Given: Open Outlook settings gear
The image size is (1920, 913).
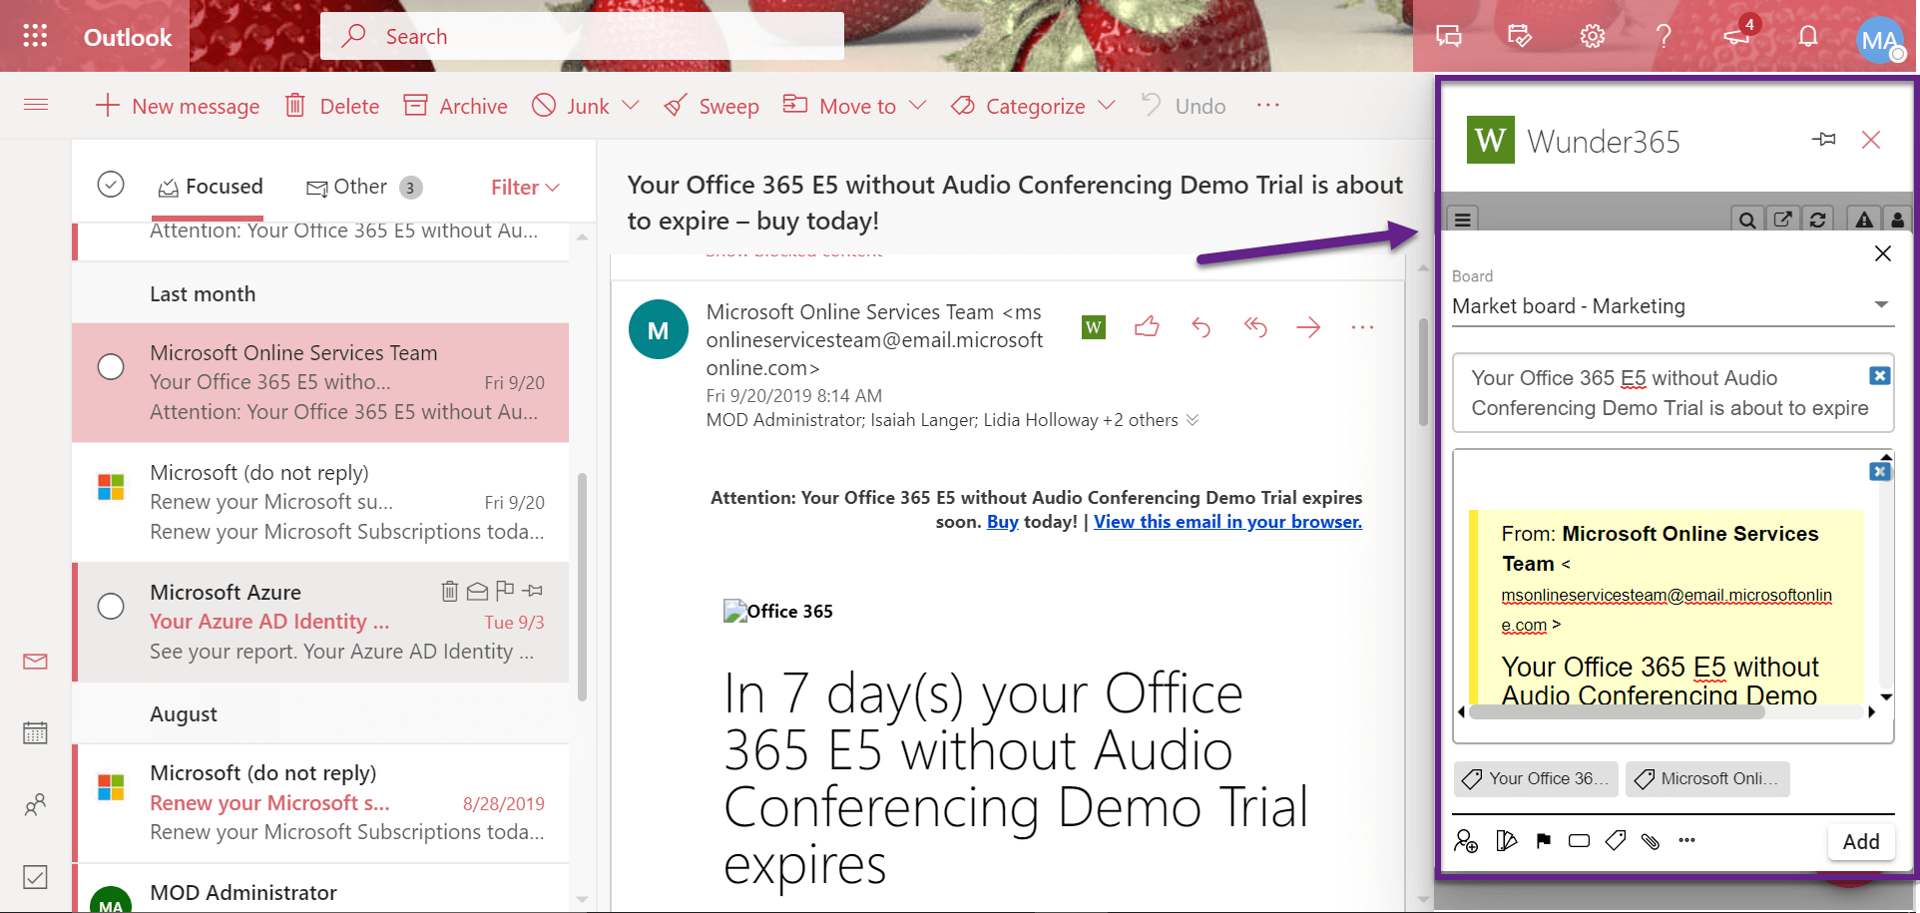Looking at the screenshot, I should 1592,37.
